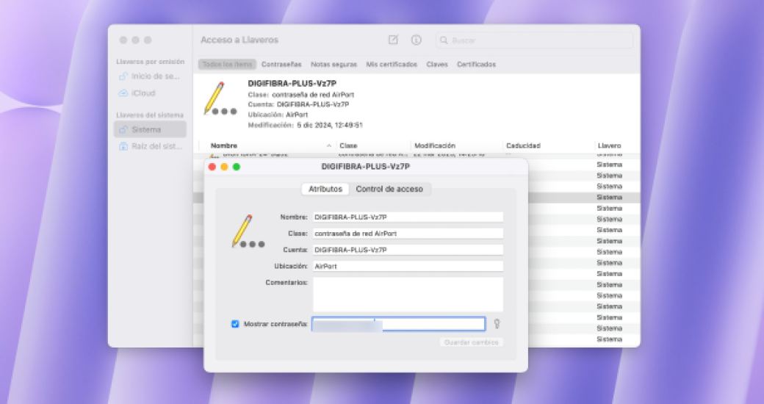Minimize the DIGIFIBRA-PLUS-Vz7P dialog
Screen dimensions: 764x404
point(224,167)
